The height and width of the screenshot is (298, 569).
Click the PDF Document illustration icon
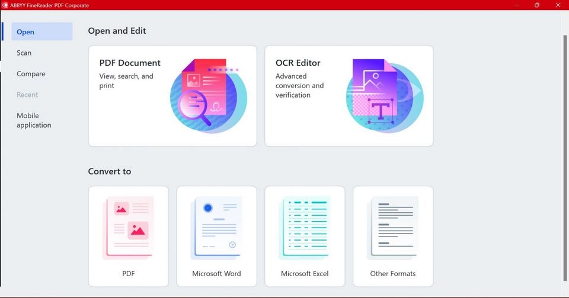(x=208, y=96)
